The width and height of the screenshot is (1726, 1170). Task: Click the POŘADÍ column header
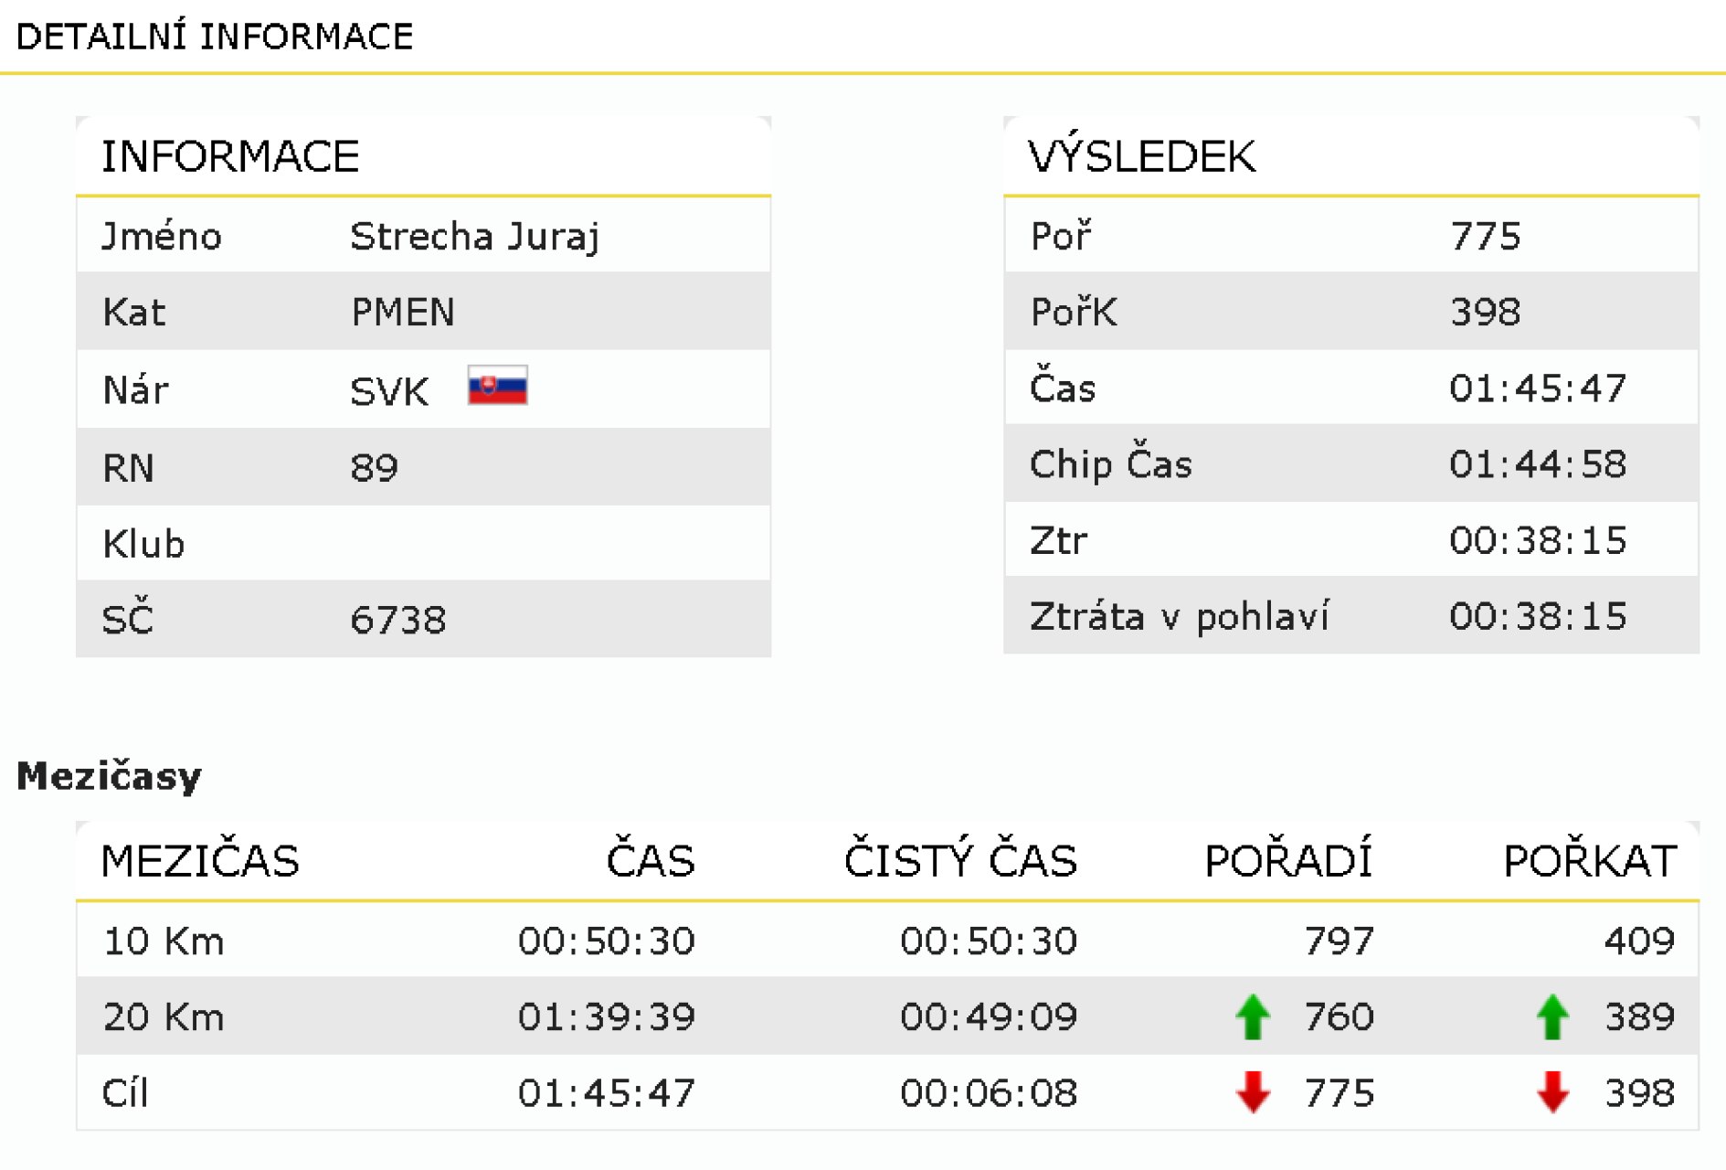(1288, 859)
